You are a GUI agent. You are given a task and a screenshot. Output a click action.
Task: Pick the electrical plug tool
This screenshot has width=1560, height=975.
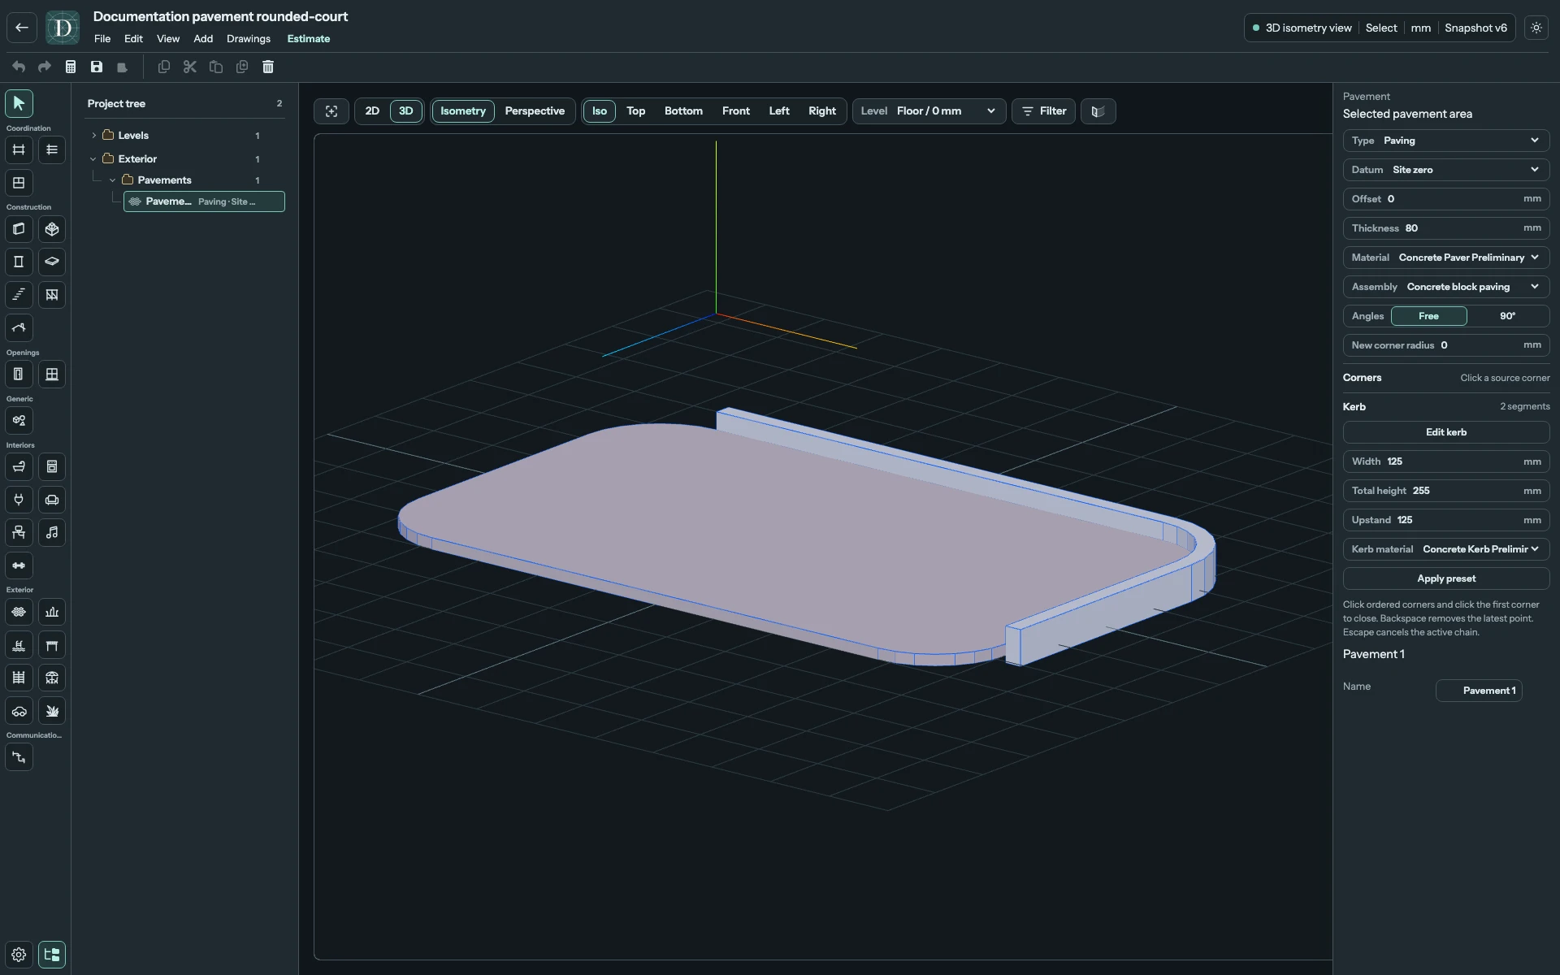click(x=19, y=500)
